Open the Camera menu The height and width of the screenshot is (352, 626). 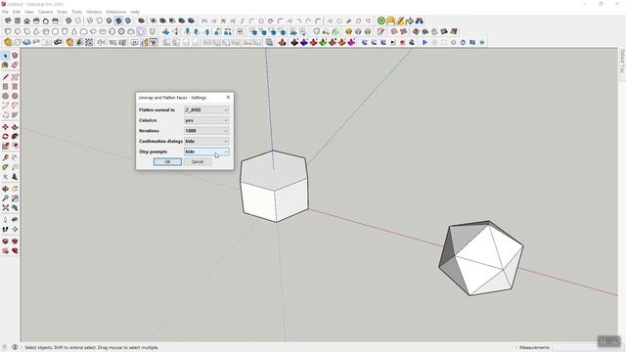tap(45, 12)
